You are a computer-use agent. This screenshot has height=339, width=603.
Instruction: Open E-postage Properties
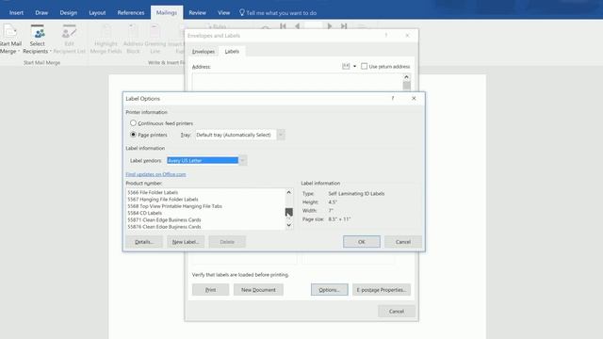coord(382,290)
